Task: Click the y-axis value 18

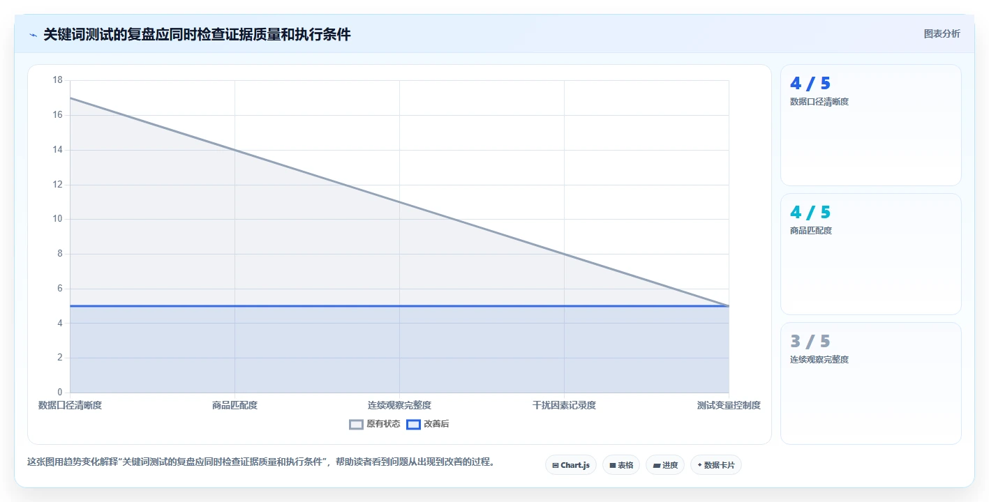Action: pos(57,80)
